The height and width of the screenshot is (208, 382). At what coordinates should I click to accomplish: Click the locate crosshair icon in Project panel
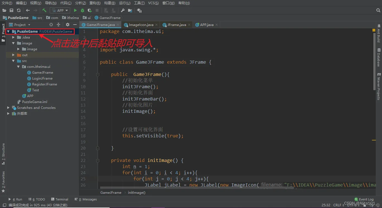(x=51, y=25)
